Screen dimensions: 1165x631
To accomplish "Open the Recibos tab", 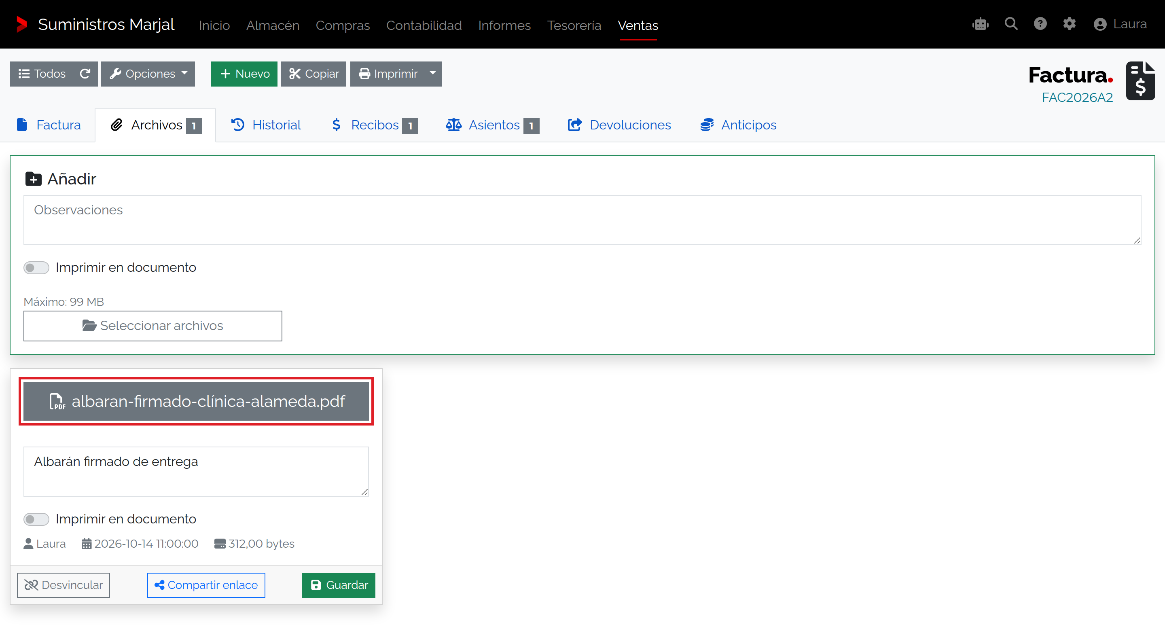I will (x=374, y=125).
